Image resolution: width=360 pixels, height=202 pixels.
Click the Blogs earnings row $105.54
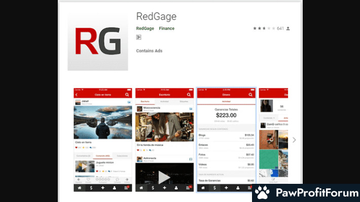226,136
